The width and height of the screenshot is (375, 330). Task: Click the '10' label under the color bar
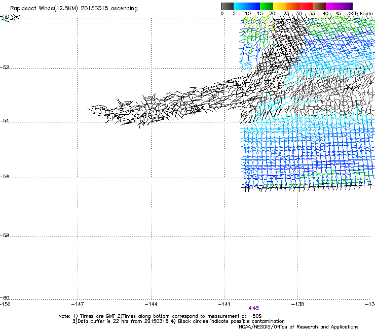248,13
